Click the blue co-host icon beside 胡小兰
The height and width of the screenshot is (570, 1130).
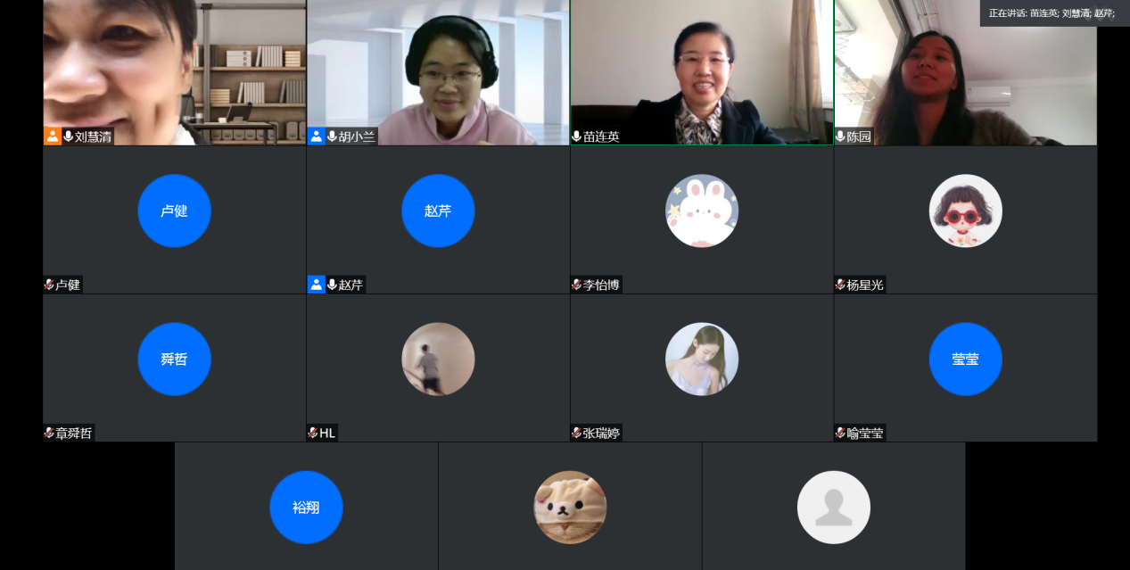coord(317,136)
